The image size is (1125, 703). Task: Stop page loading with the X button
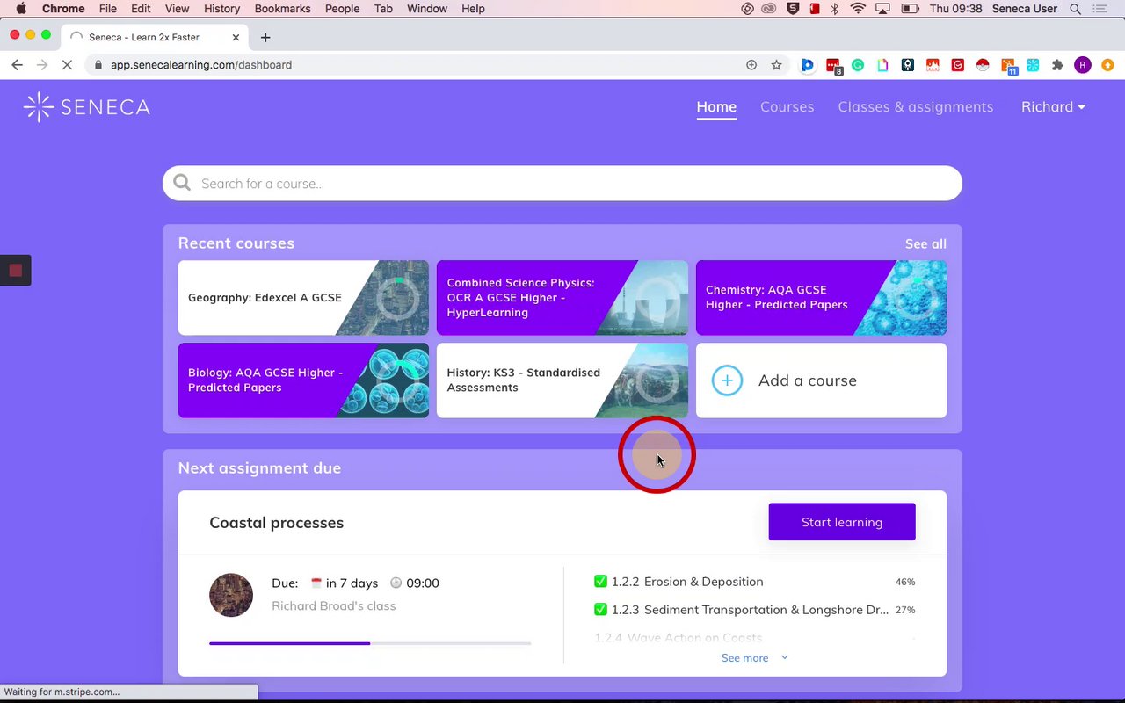click(67, 65)
